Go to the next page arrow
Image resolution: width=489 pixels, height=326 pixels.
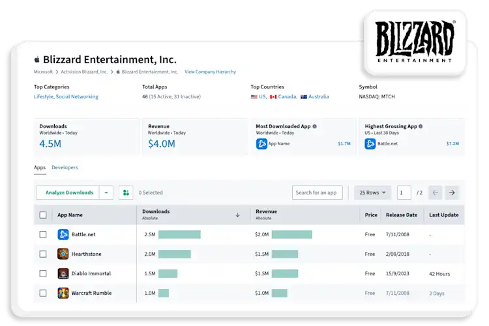tap(452, 193)
